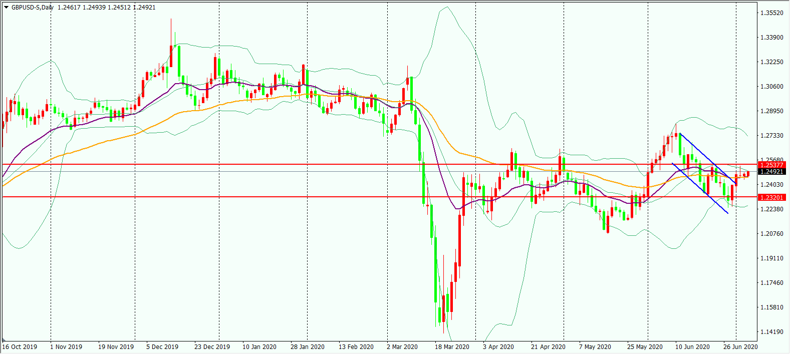The width and height of the screenshot is (790, 354).
Task: Click the close value 1.24921 in the header
Action: coord(144,8)
